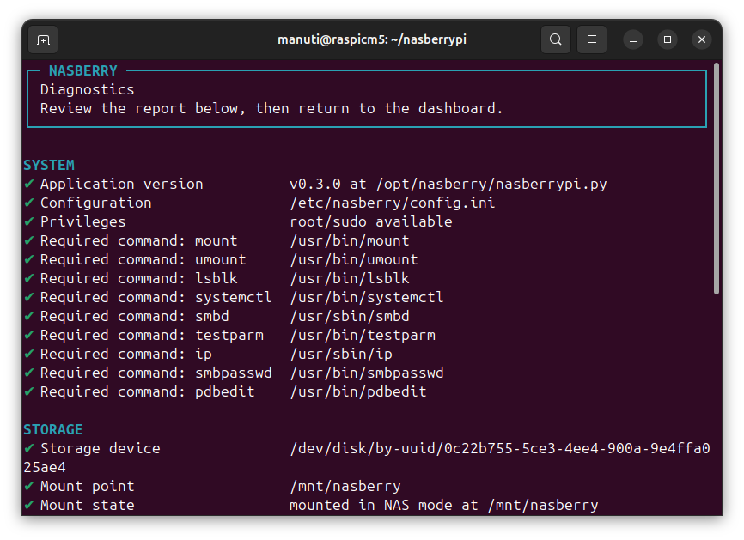Screen dimensions: 744x540
Task: Maximize the terminal window
Action: click(668, 39)
